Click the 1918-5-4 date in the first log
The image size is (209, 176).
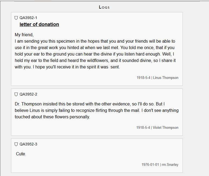(x=143, y=78)
